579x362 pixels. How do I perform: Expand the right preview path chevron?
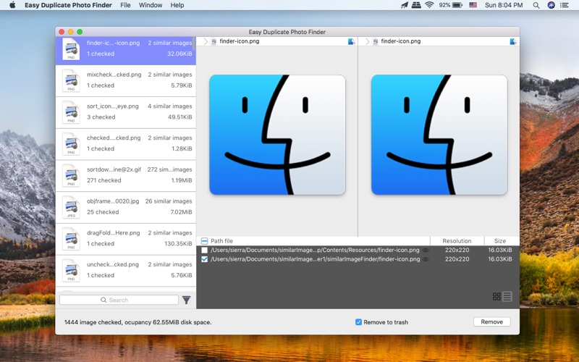[x=367, y=42]
